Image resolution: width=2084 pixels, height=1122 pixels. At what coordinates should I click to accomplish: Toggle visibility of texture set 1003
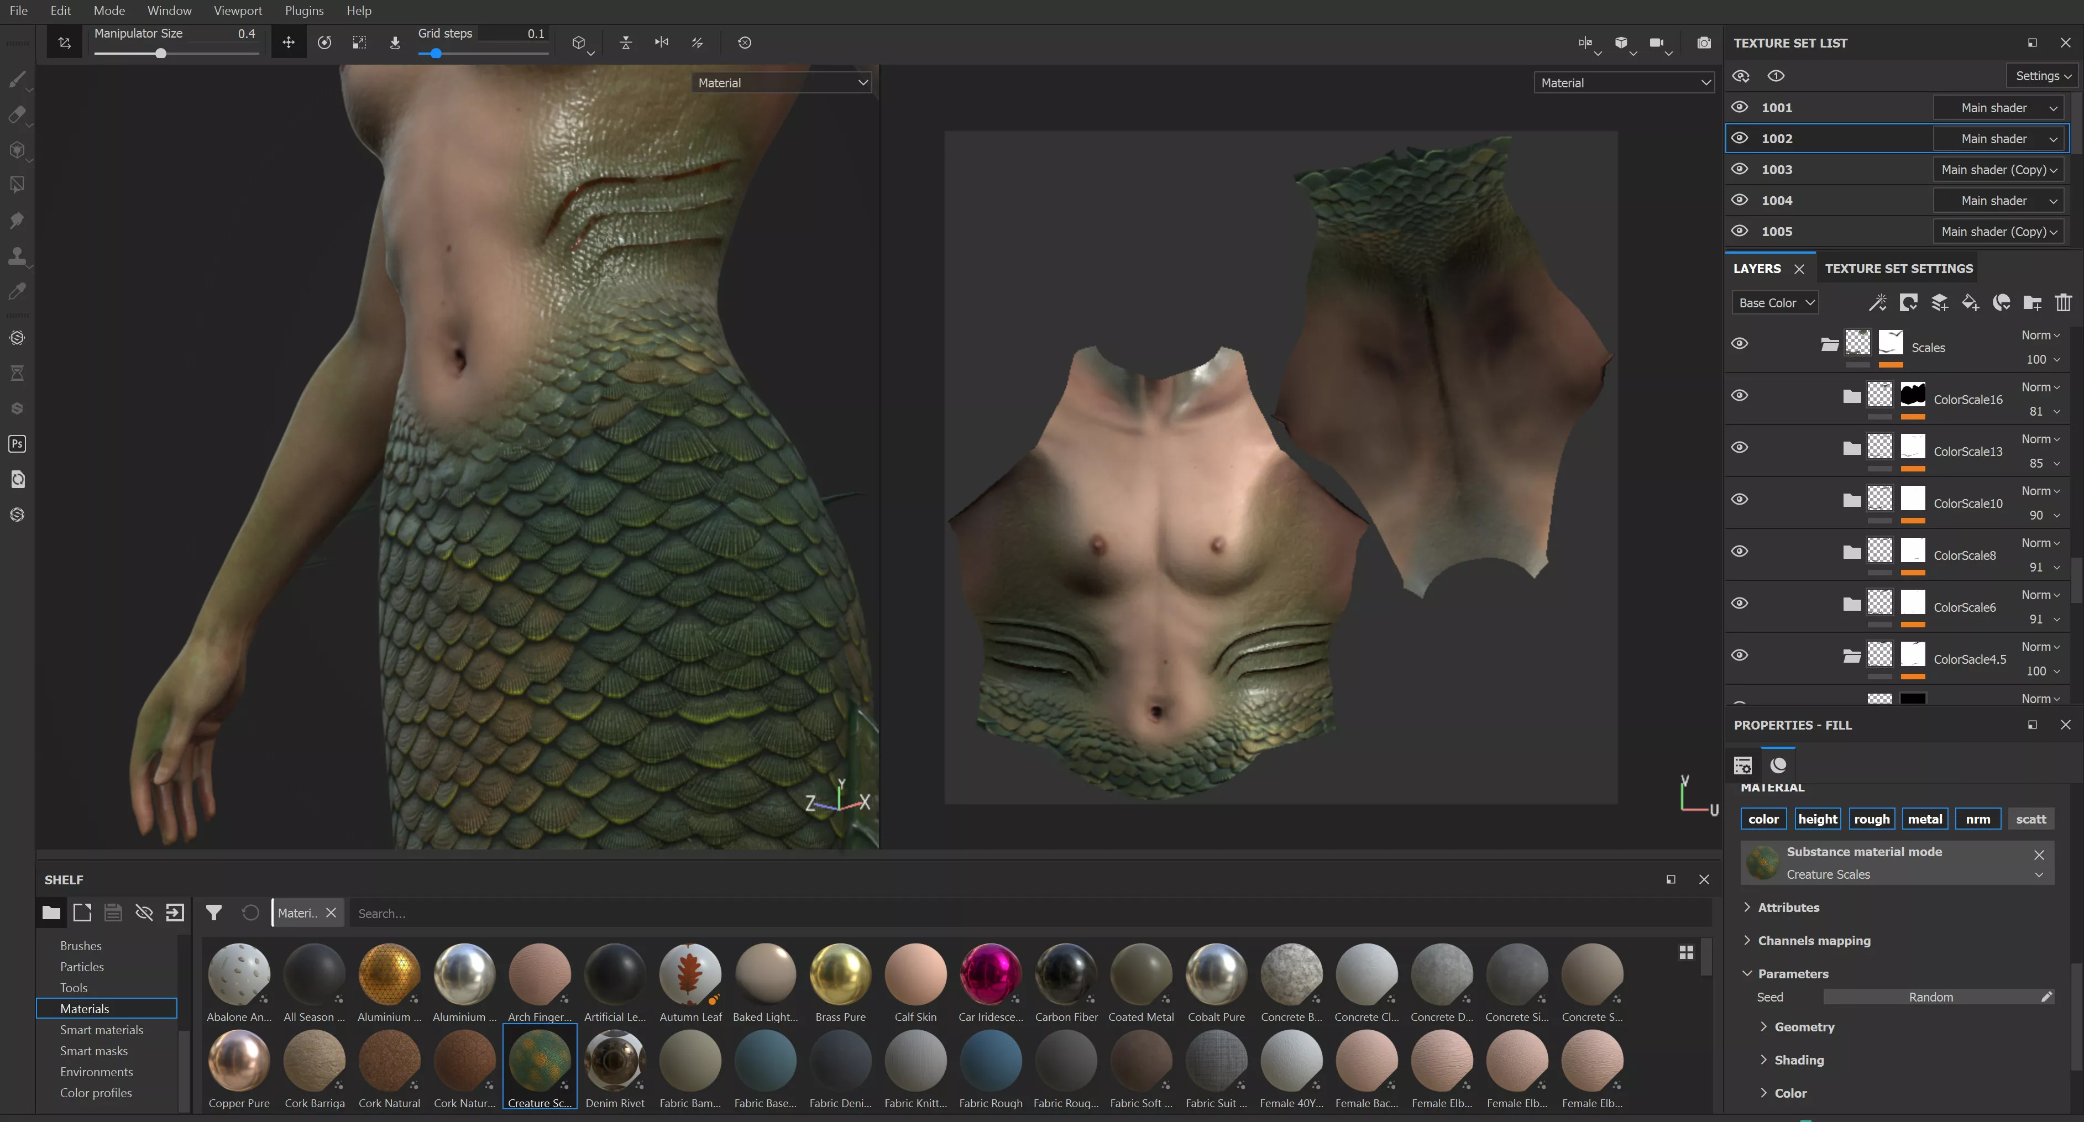(1740, 169)
